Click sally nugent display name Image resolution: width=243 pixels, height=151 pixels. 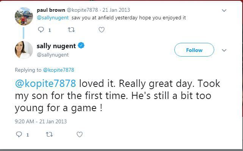(x=56, y=46)
